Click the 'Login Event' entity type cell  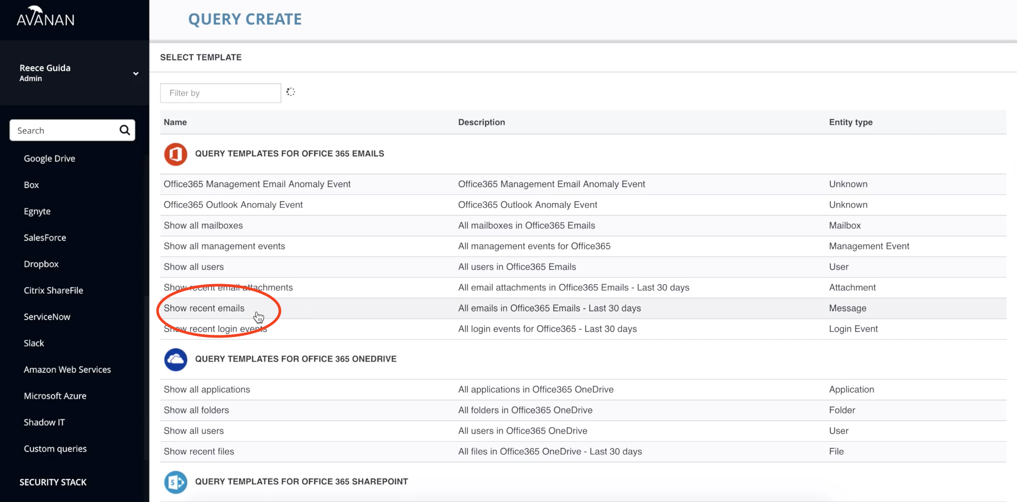pyautogui.click(x=853, y=329)
